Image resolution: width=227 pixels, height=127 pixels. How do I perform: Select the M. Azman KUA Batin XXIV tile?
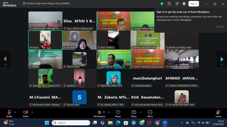182,97
